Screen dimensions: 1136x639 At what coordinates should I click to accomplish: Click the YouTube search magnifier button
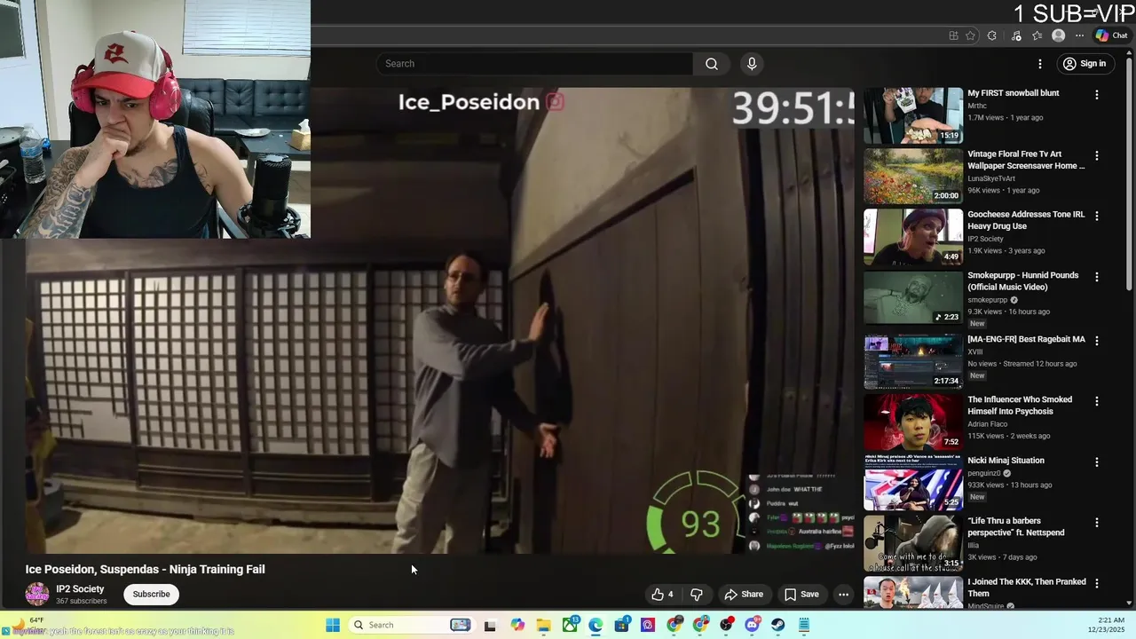pyautogui.click(x=712, y=64)
